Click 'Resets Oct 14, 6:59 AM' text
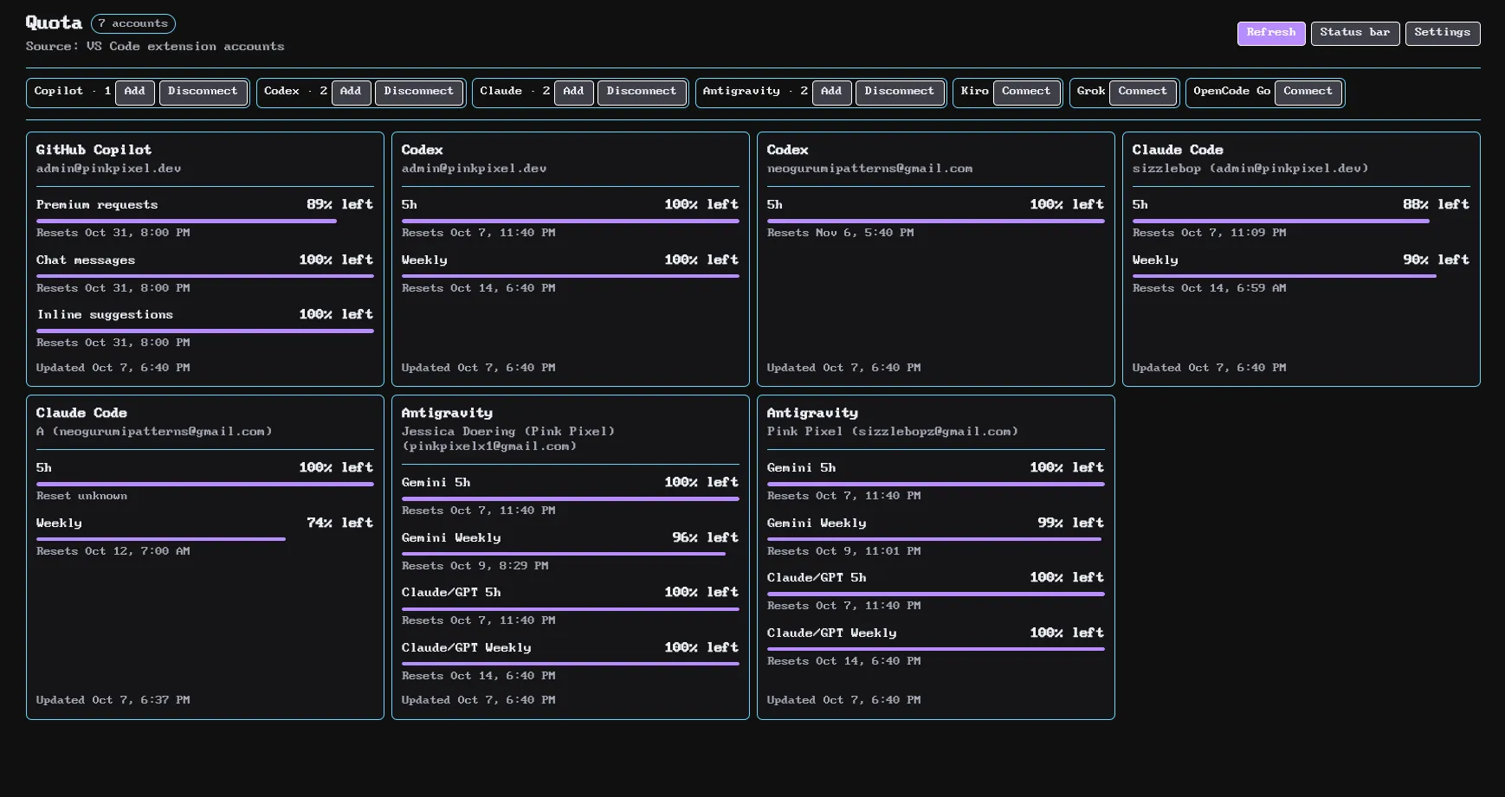1505x797 pixels. point(1209,288)
